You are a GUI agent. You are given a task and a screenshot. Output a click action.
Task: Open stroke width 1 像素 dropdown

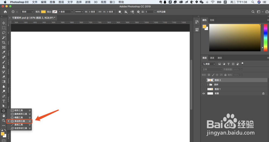click(x=72, y=12)
